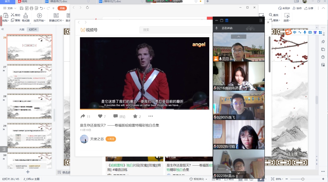
Task: Collapse the slide panel with double chevron
Action: pyautogui.click(x=3, y=29)
